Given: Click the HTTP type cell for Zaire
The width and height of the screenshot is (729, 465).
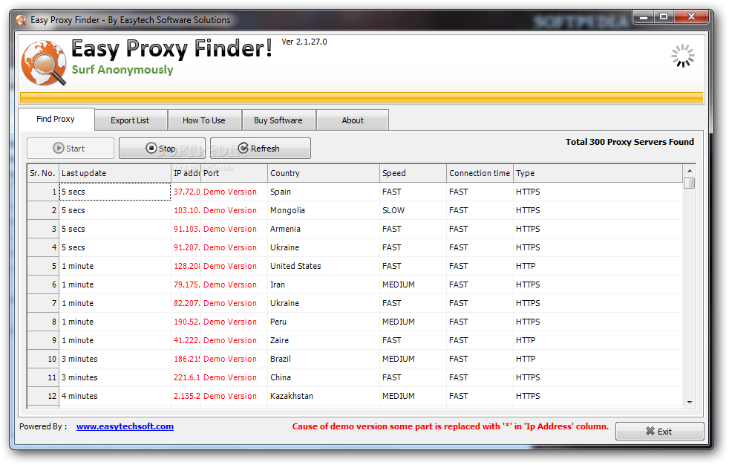Looking at the screenshot, I should click(x=598, y=340).
